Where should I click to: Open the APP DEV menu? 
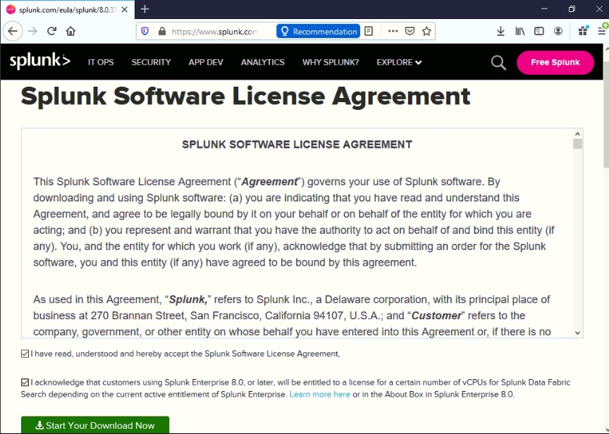[206, 62]
